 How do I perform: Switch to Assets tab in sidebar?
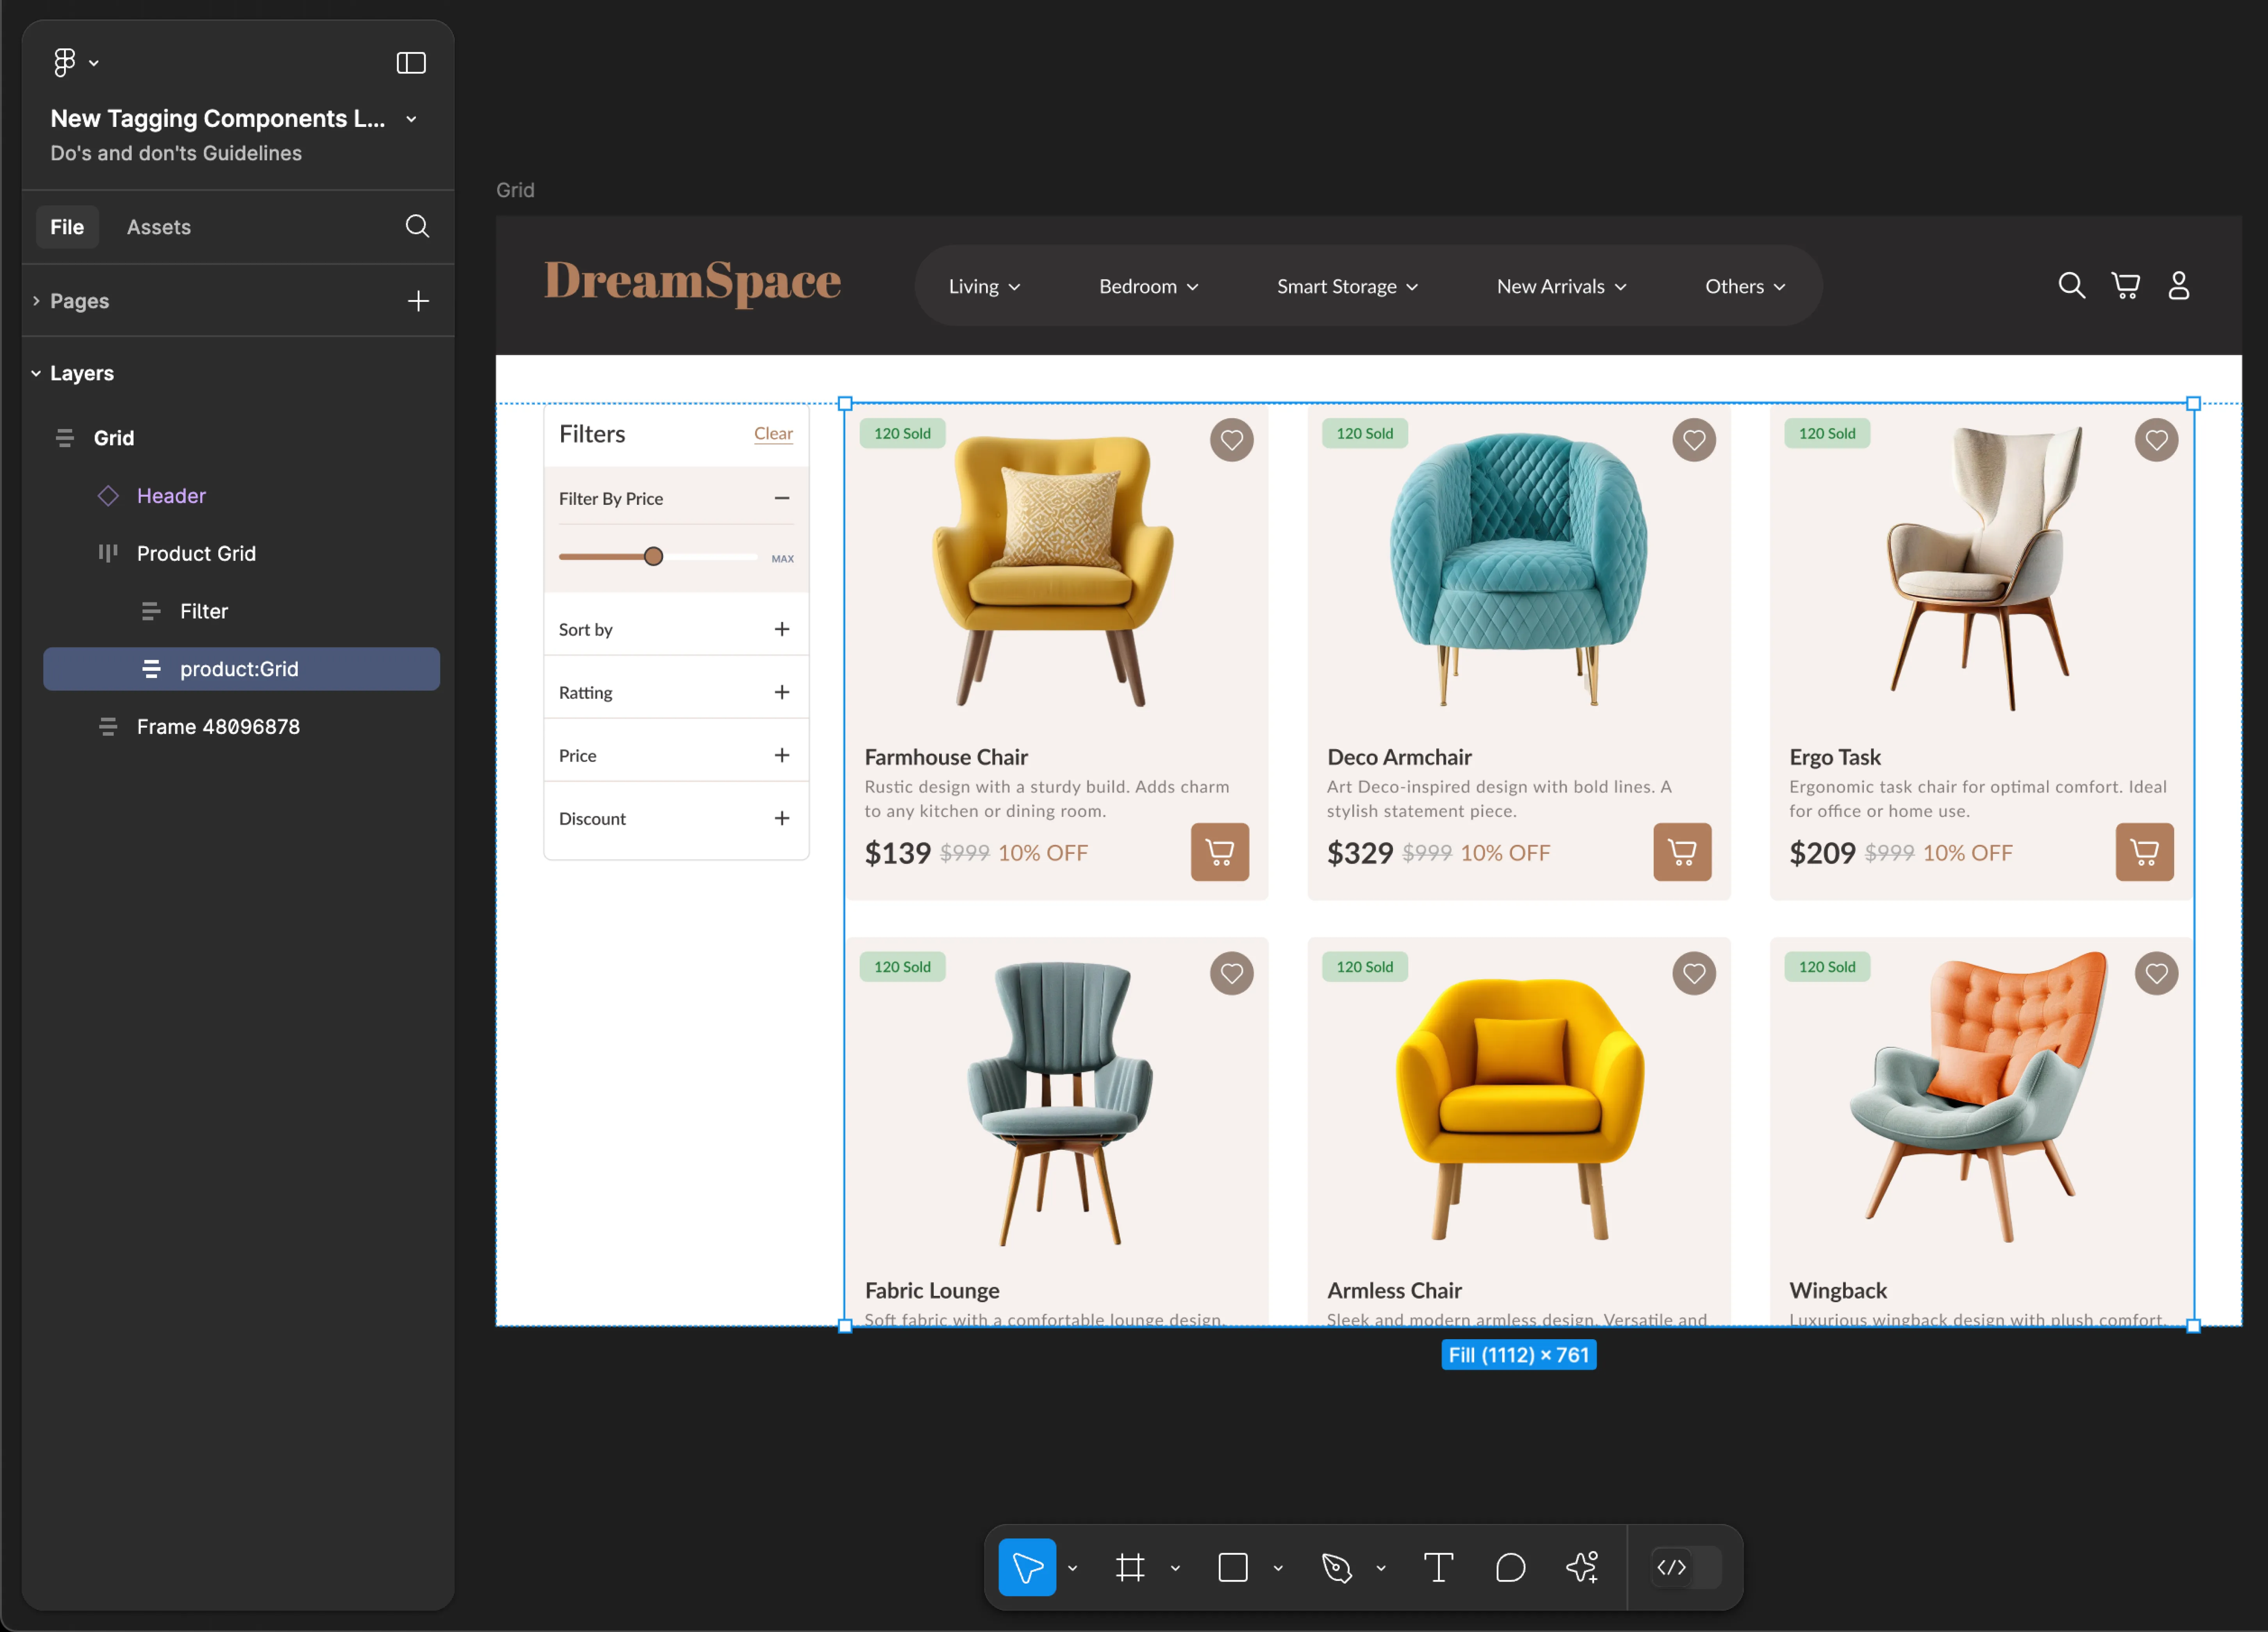pyautogui.click(x=159, y=225)
